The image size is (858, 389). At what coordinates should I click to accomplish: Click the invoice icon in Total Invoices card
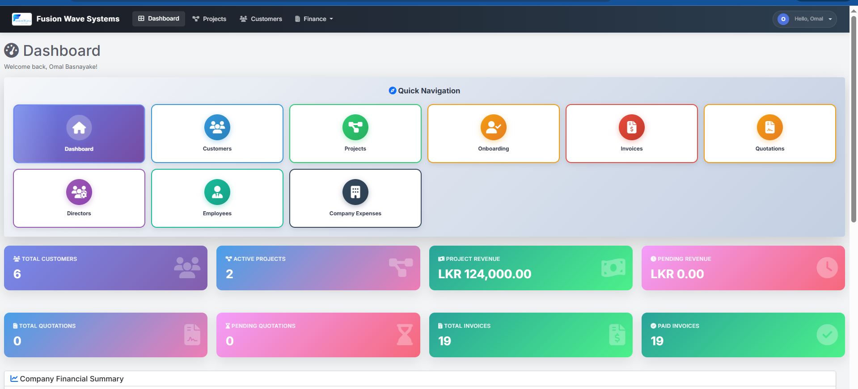[x=617, y=335]
